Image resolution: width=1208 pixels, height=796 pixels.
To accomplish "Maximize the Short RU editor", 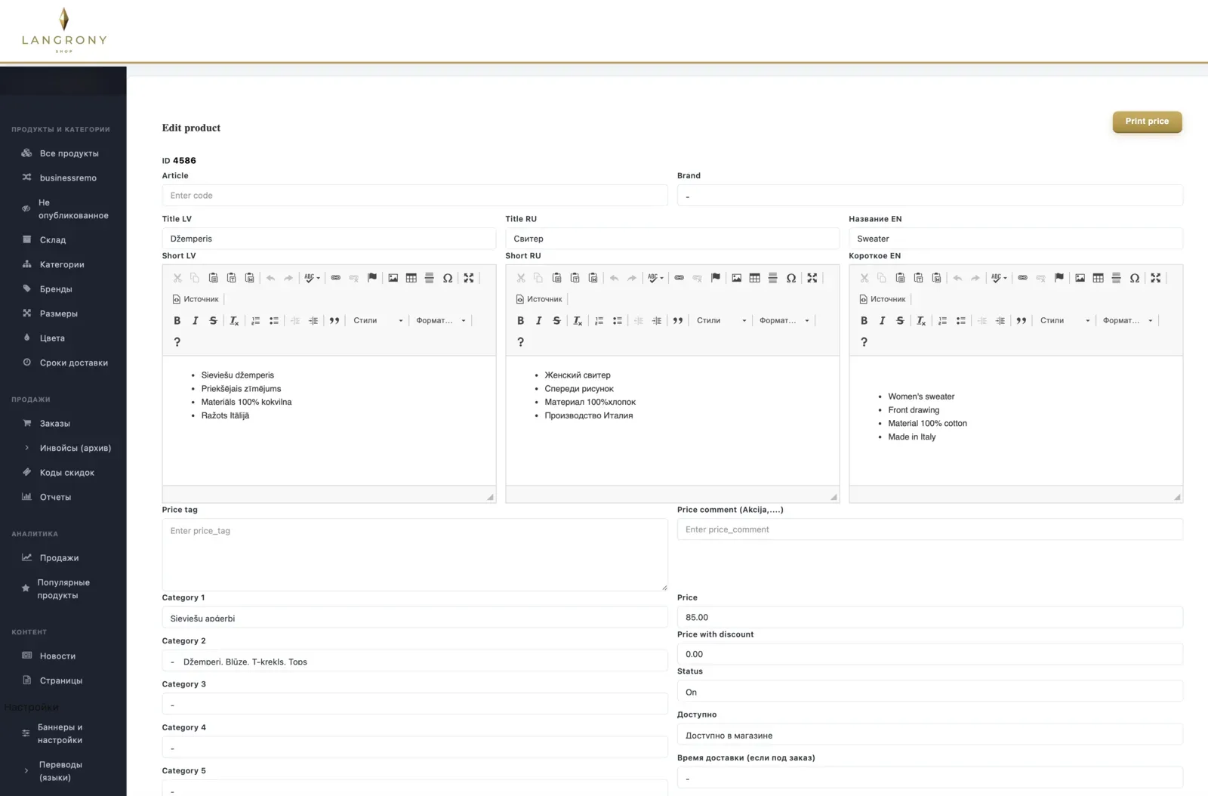I will pyautogui.click(x=812, y=278).
